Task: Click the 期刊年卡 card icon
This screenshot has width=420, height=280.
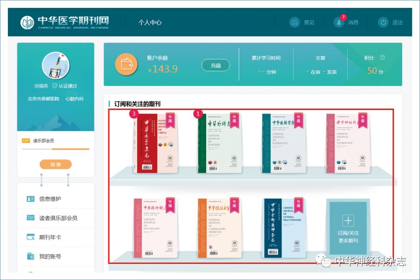Action: (30, 237)
